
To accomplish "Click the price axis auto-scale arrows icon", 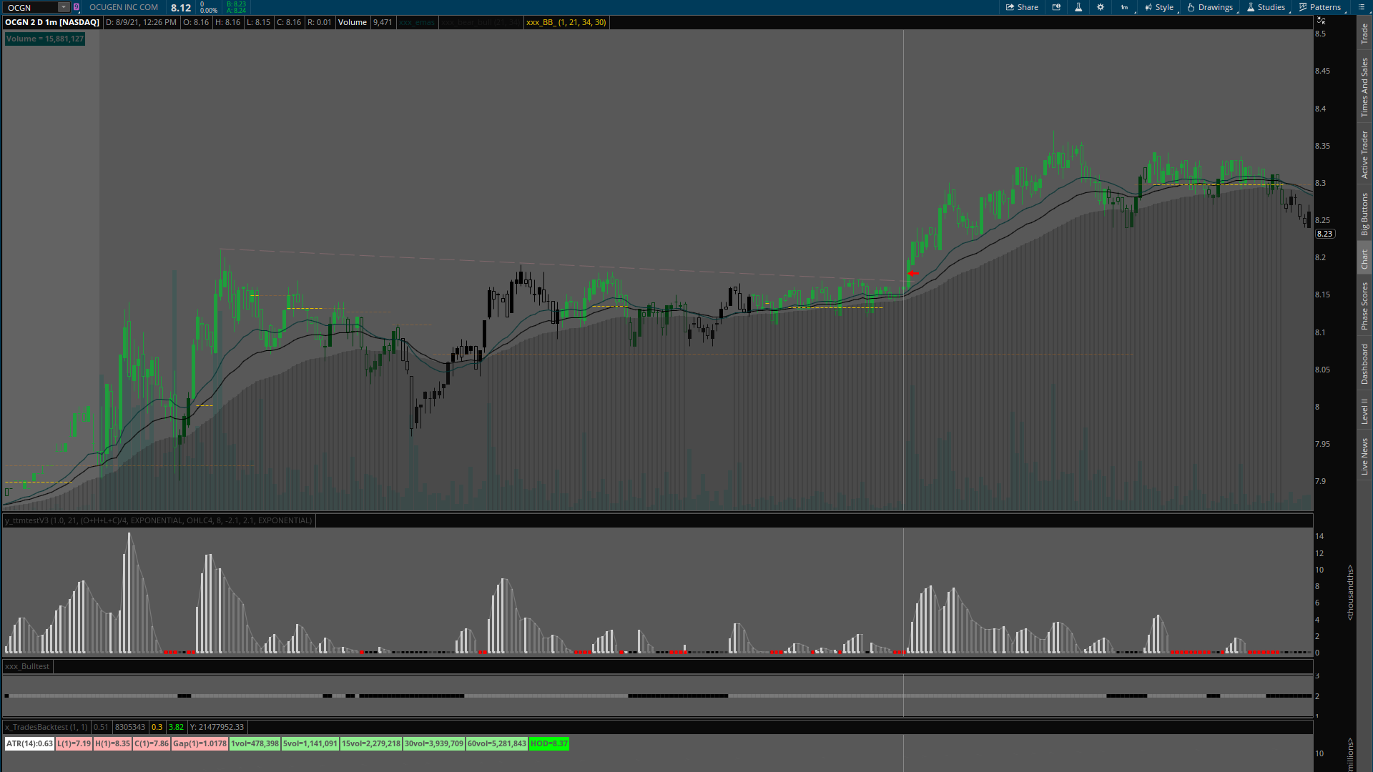I will tap(1322, 21).
